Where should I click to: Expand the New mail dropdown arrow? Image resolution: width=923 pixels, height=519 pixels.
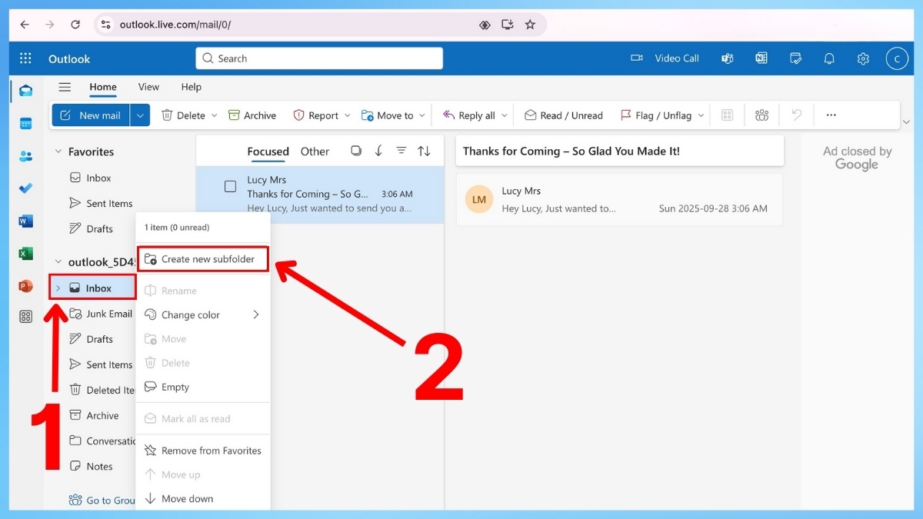[139, 115]
